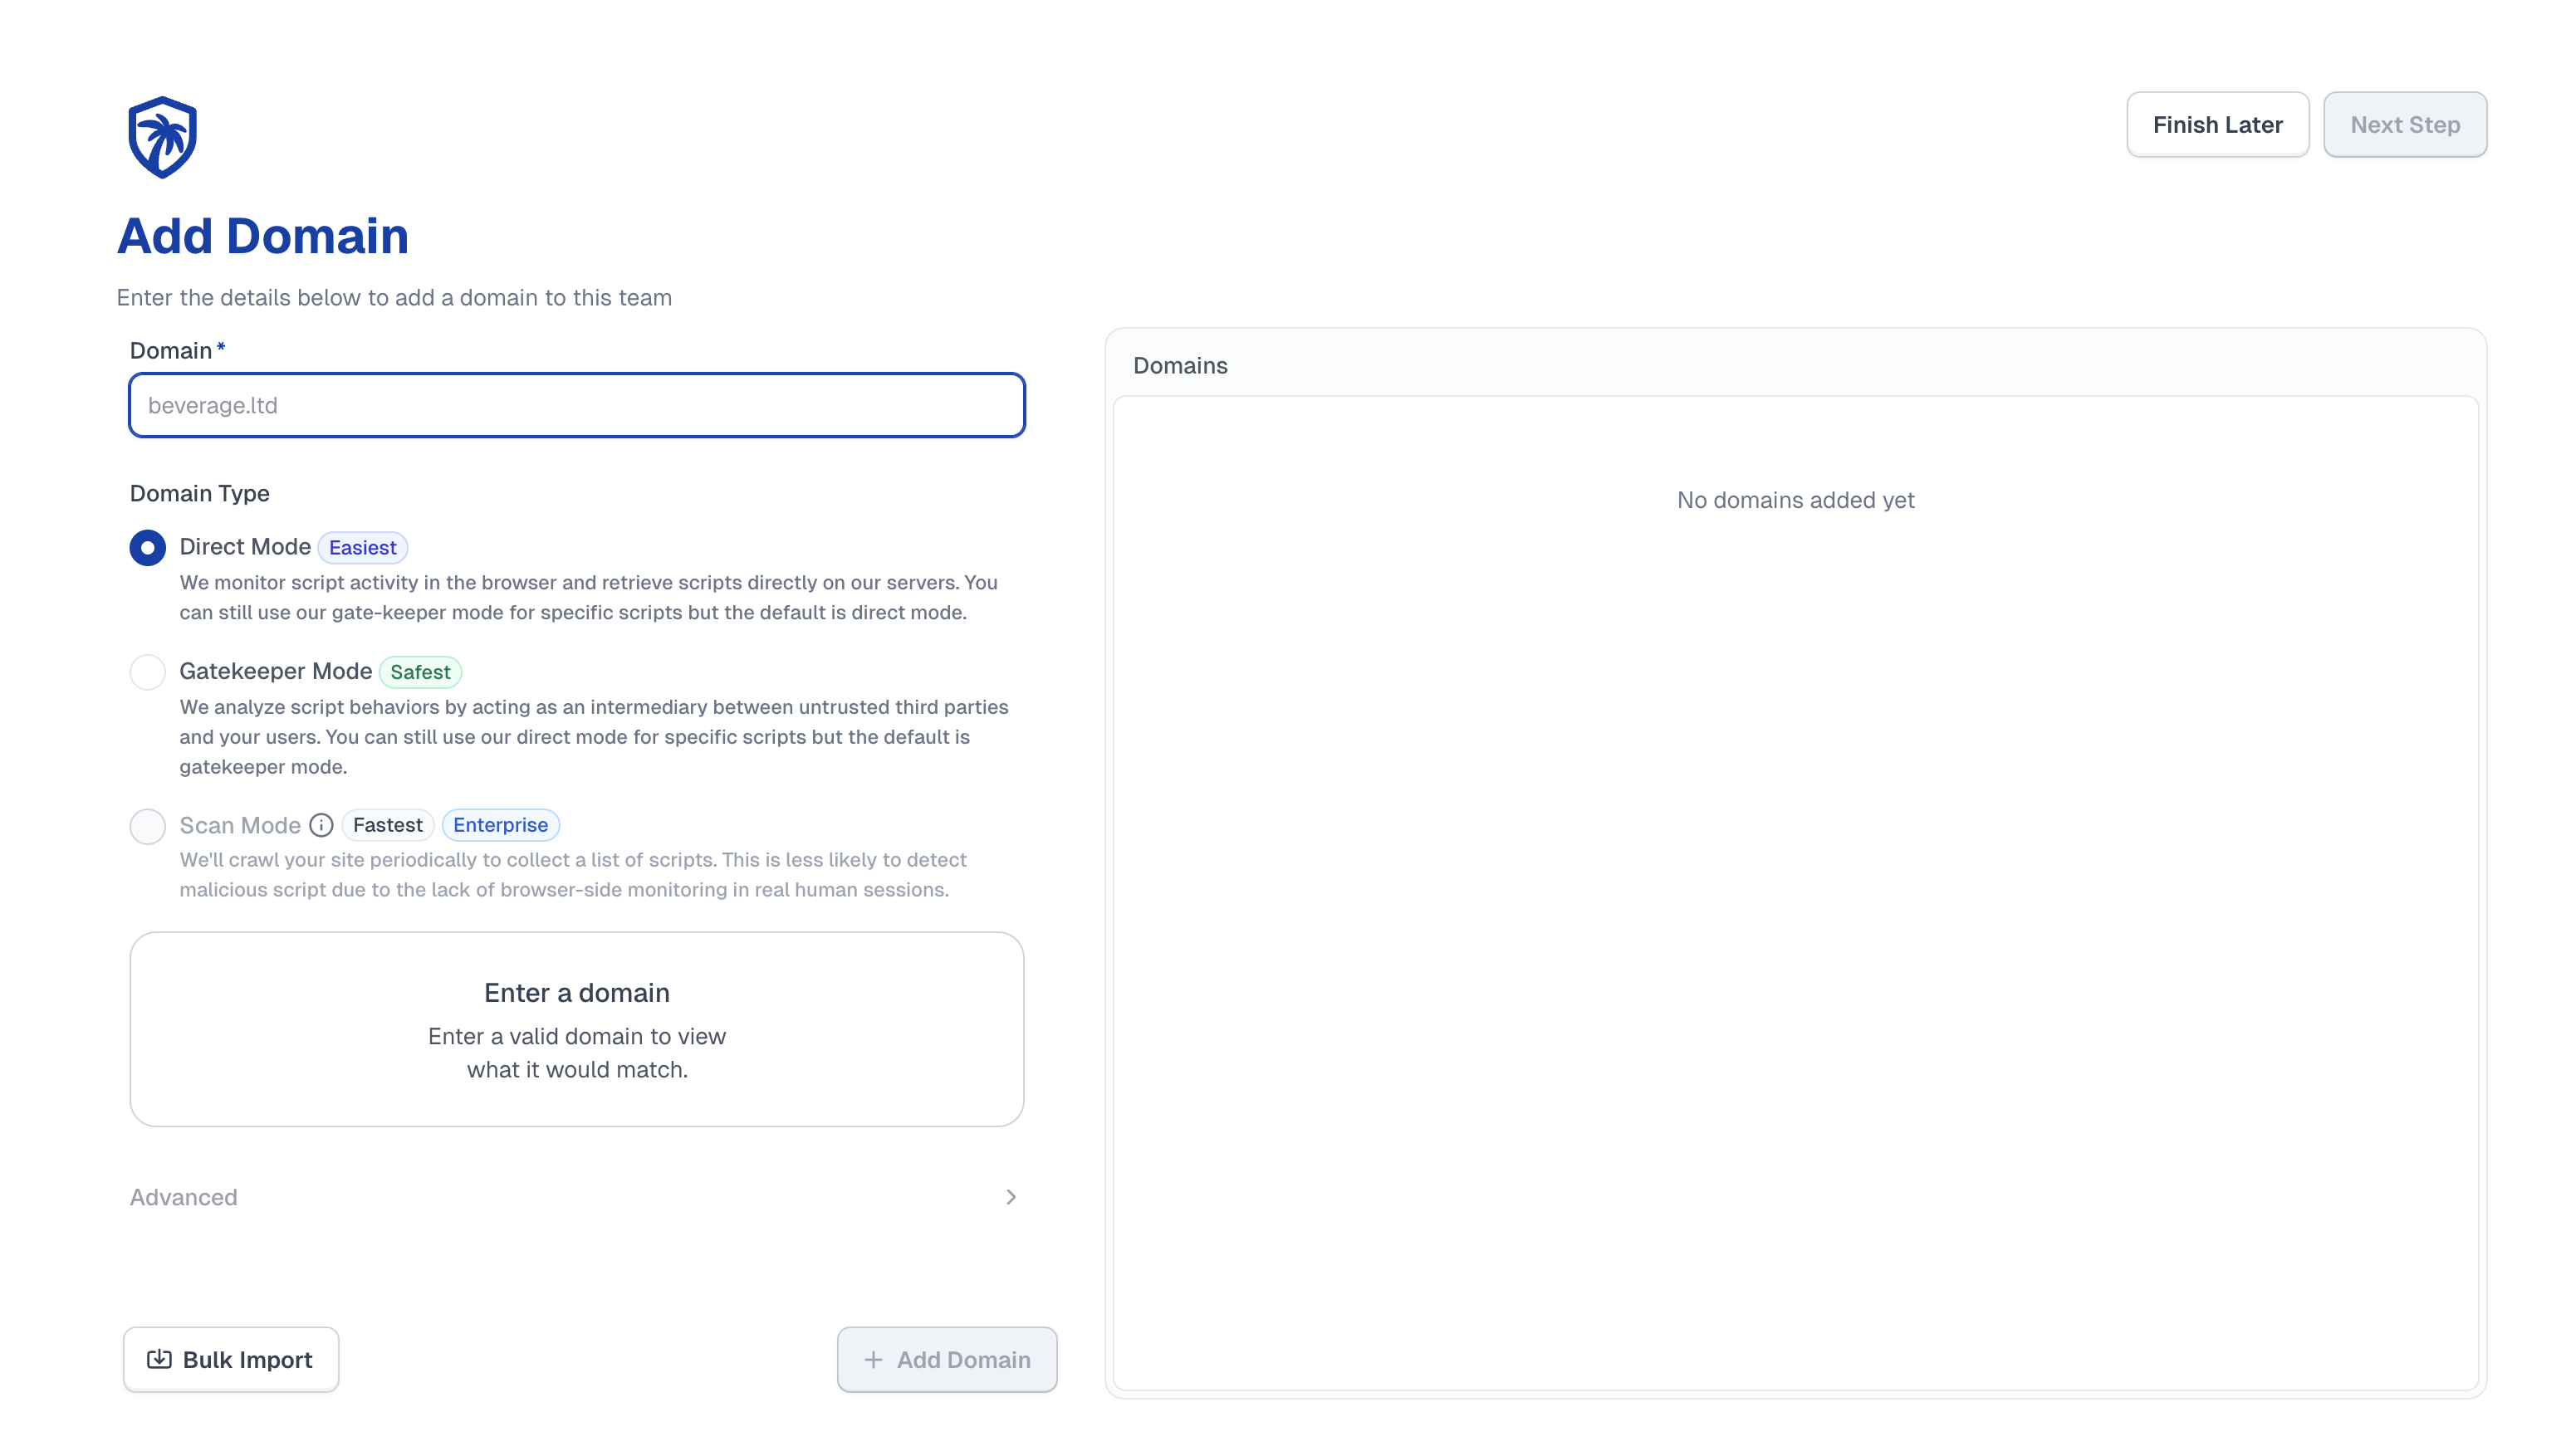Click the Scan Mode info icon

click(321, 825)
